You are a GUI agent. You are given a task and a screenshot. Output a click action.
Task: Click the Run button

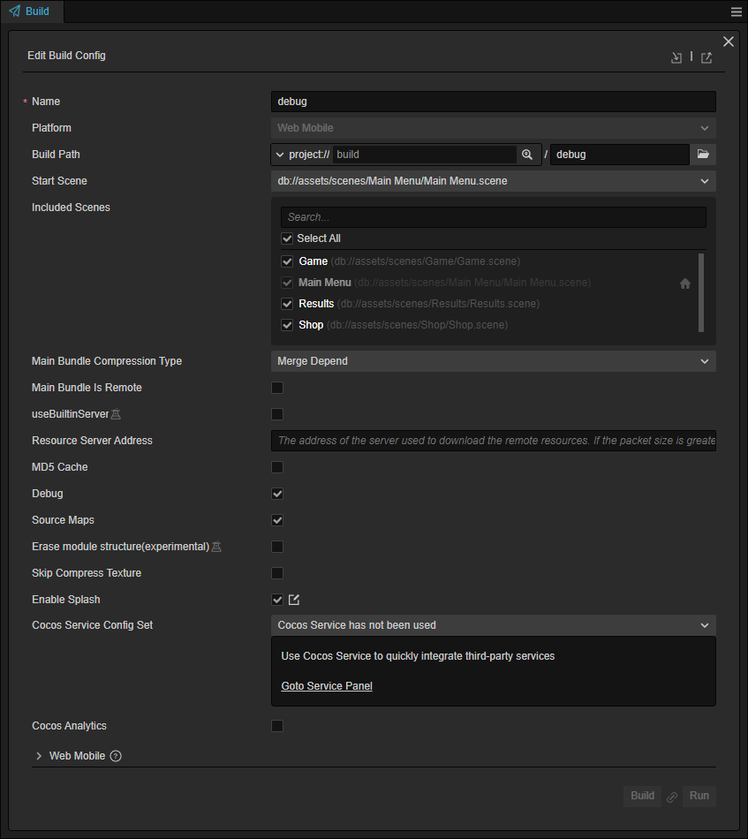pyautogui.click(x=699, y=796)
